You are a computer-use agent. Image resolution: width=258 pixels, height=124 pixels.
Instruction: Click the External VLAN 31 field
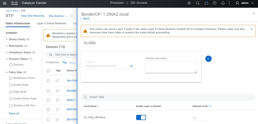point(201,118)
